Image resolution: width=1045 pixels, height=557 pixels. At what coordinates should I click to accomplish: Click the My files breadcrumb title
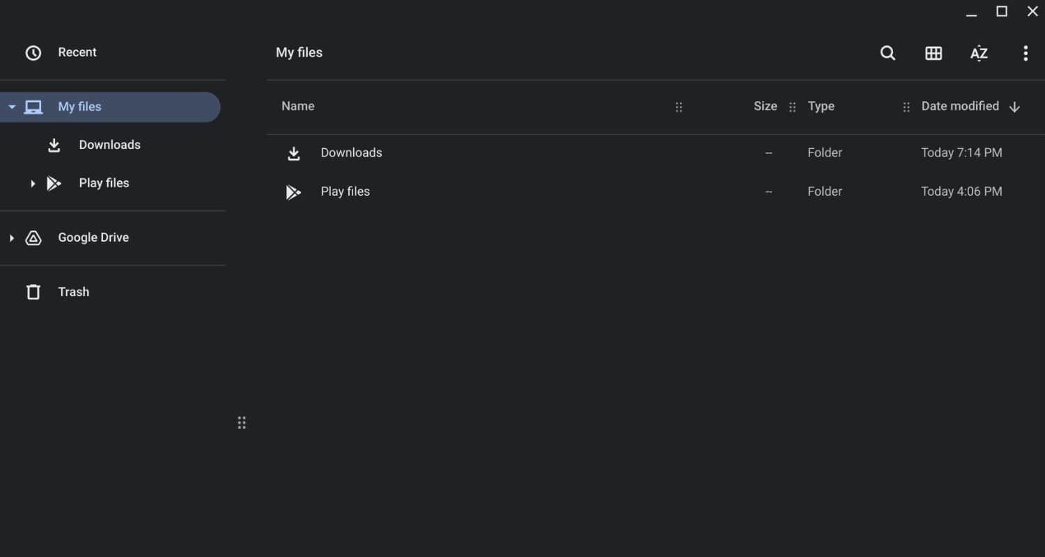tap(299, 53)
